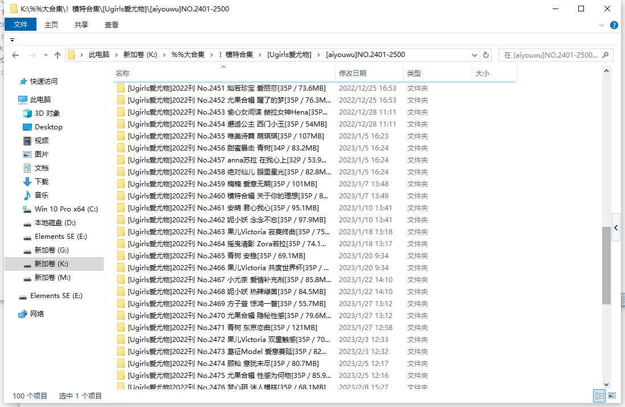
Task: Click folder icon of No.2474 row
Action: (121, 363)
